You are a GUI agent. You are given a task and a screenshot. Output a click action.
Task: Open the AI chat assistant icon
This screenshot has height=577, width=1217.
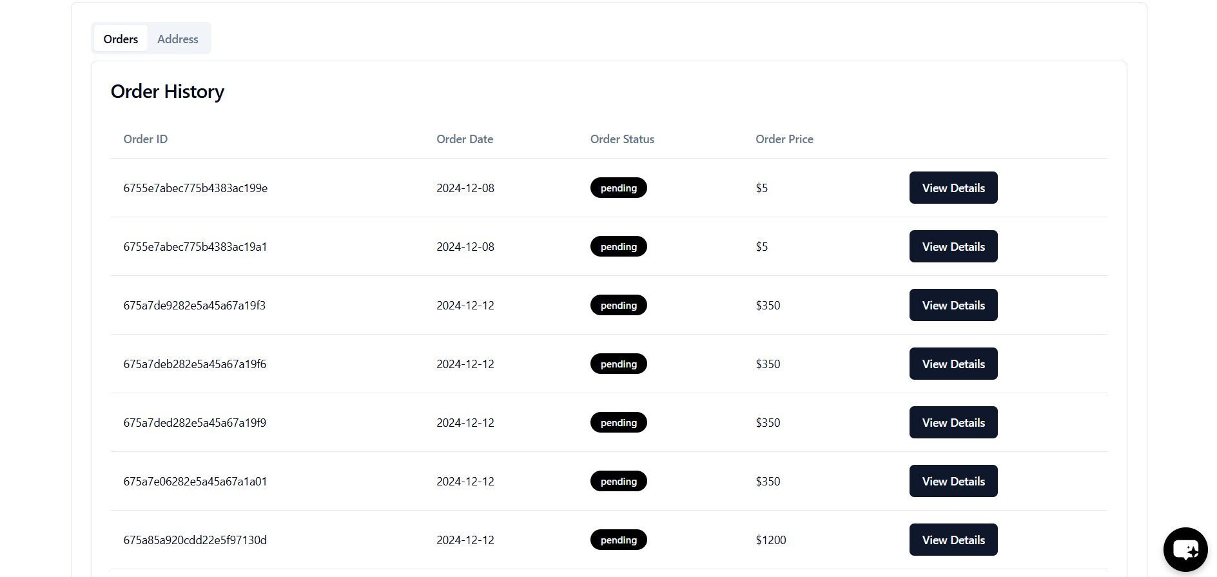click(x=1185, y=549)
